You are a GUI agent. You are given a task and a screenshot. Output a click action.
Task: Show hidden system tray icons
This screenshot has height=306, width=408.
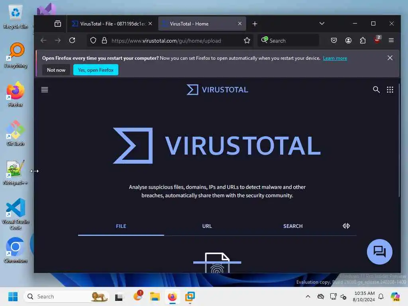click(x=308, y=296)
